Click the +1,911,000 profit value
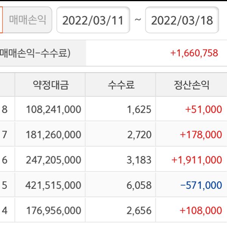The image size is (227, 227). click(196, 160)
